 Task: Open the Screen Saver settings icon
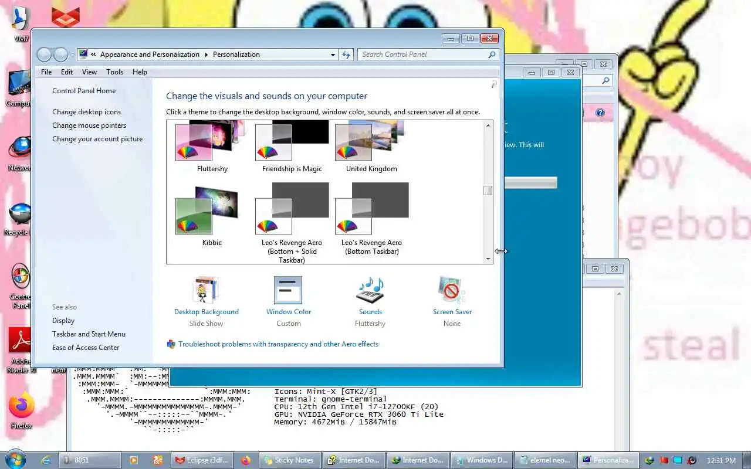pos(452,291)
